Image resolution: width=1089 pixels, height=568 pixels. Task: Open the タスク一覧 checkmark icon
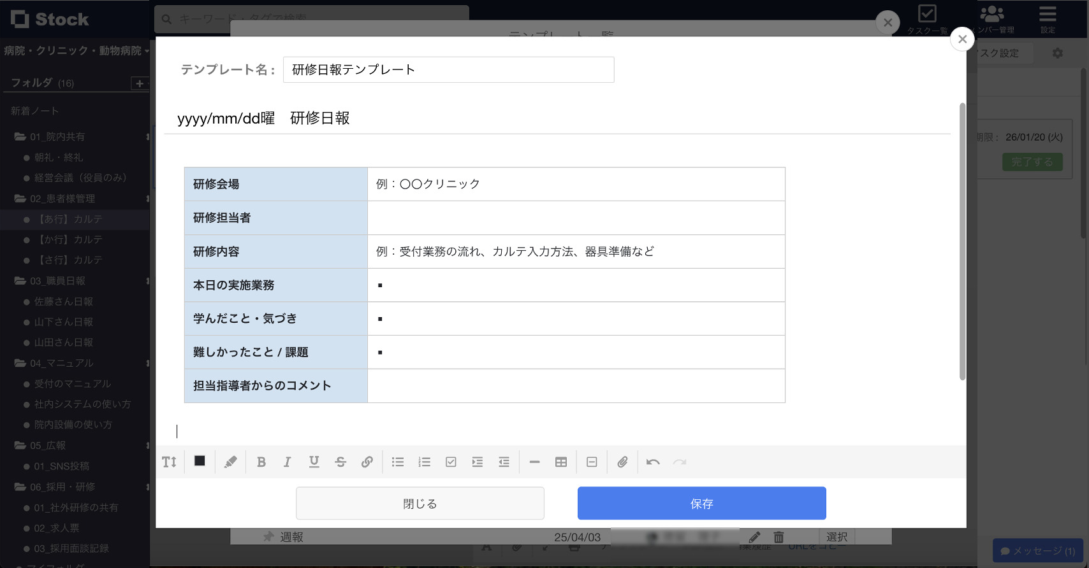click(x=927, y=13)
